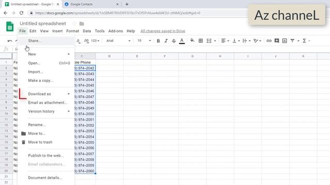Click the filter icon
The image size is (330, 185).
pyautogui.click(x=292, y=41)
